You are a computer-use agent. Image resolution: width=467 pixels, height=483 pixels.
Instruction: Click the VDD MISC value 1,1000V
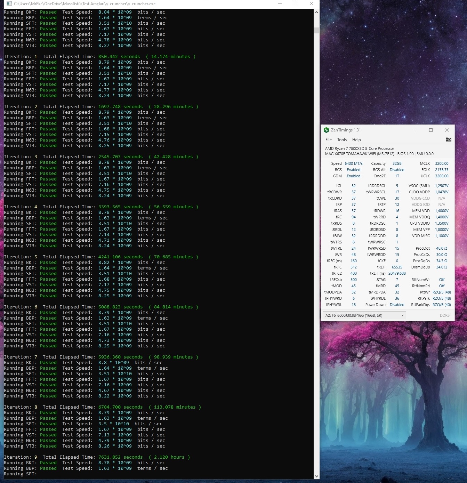[442, 236]
